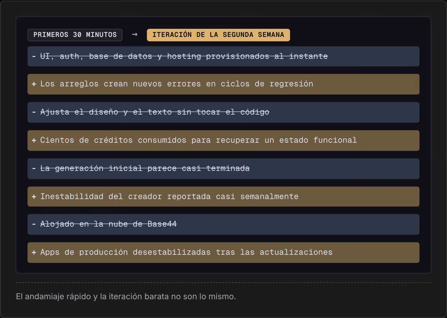Select the line "Inestabilidad del creador reportada casi semanalmente"
Image resolution: width=447 pixels, height=318 pixels.
point(223,197)
